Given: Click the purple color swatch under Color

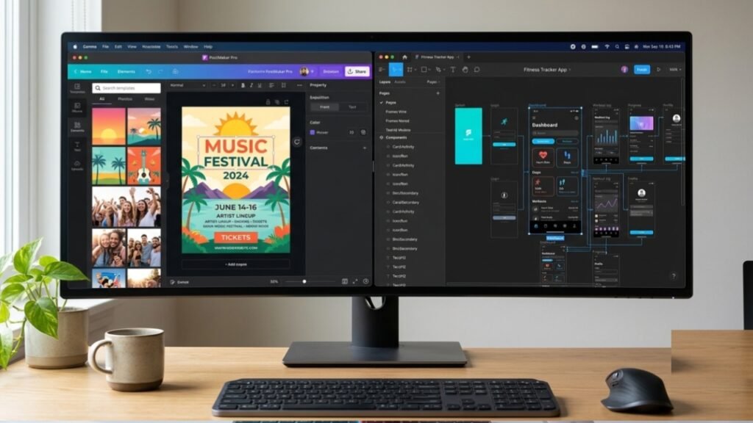Looking at the screenshot, I should coord(313,132).
